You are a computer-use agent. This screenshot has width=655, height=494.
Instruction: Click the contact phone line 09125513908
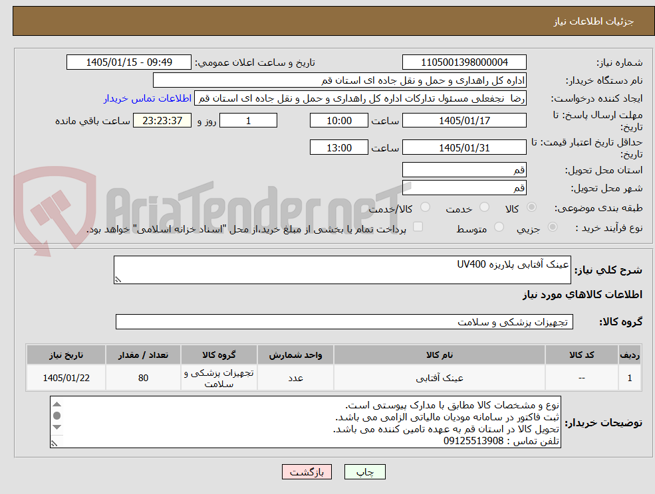pyautogui.click(x=501, y=441)
